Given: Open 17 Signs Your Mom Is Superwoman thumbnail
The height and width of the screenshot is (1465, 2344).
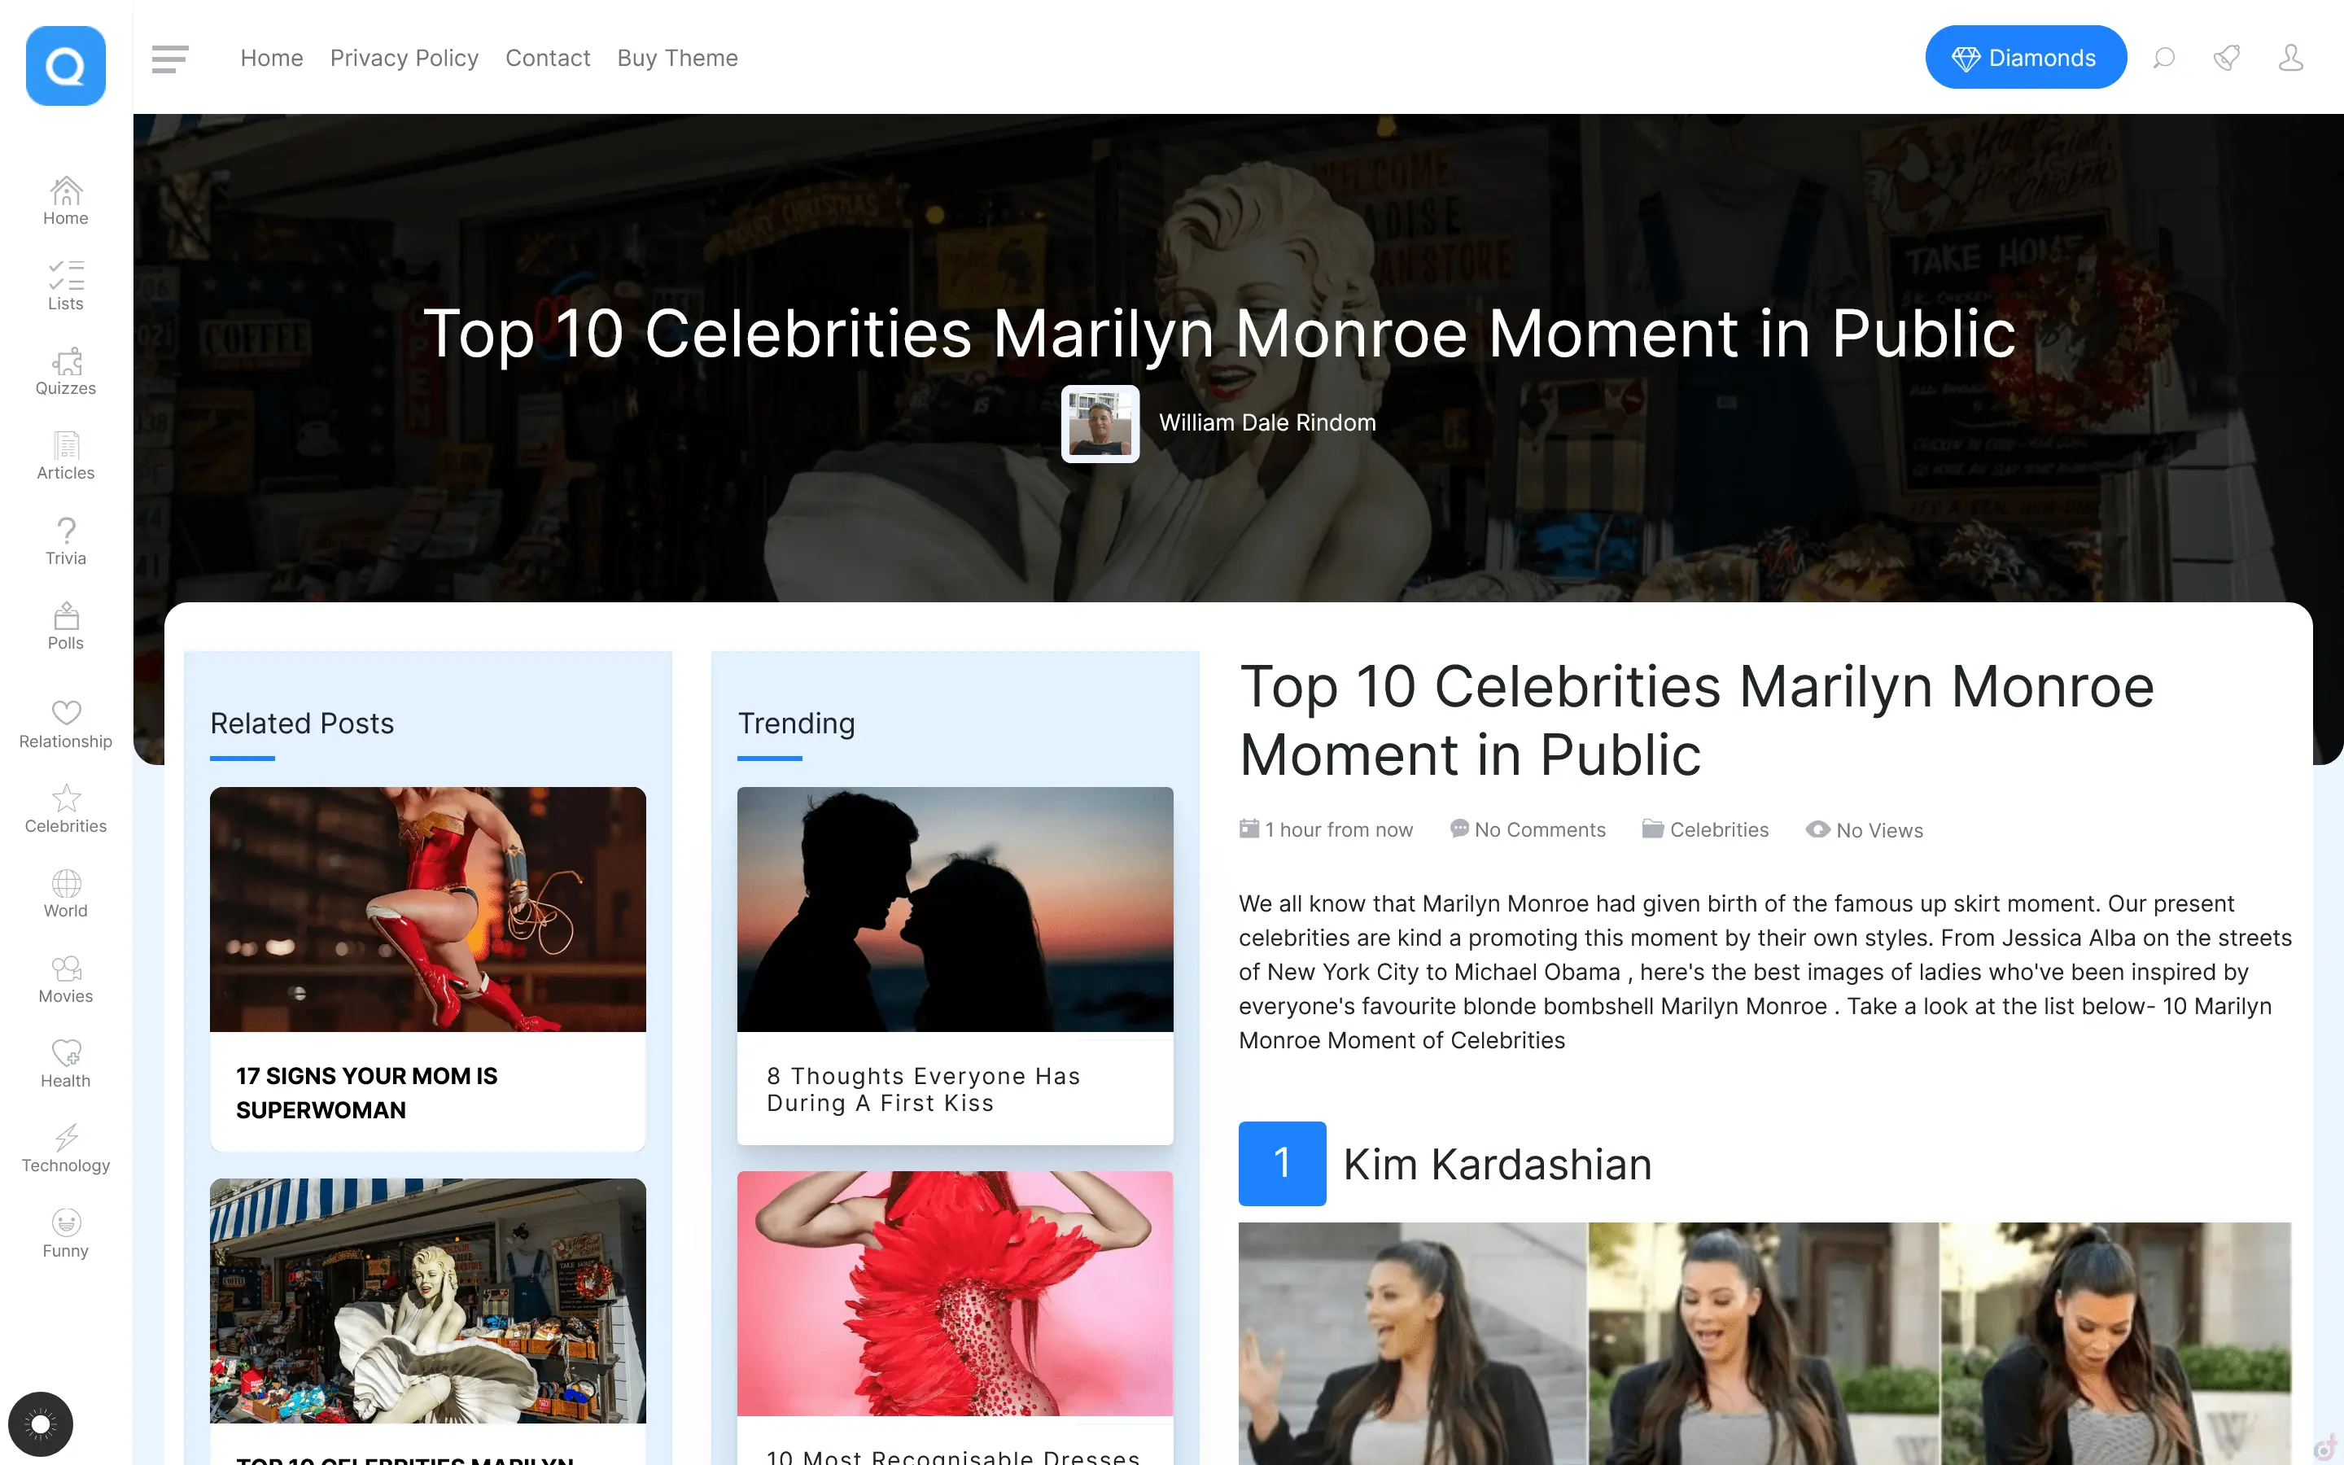Looking at the screenshot, I should 427,909.
